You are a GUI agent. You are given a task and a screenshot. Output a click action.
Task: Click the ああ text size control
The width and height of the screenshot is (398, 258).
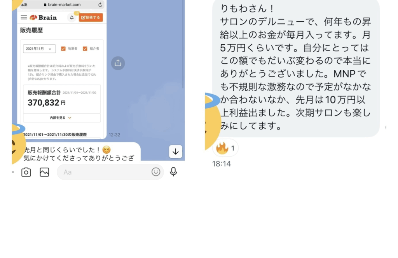[x=24, y=5]
